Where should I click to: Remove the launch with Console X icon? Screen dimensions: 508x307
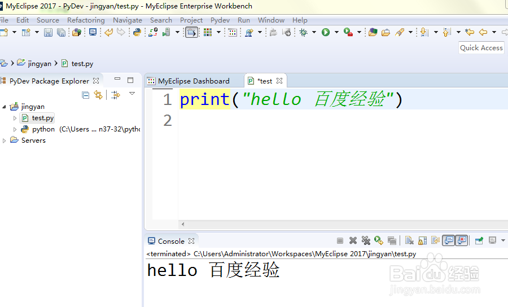(x=353, y=240)
